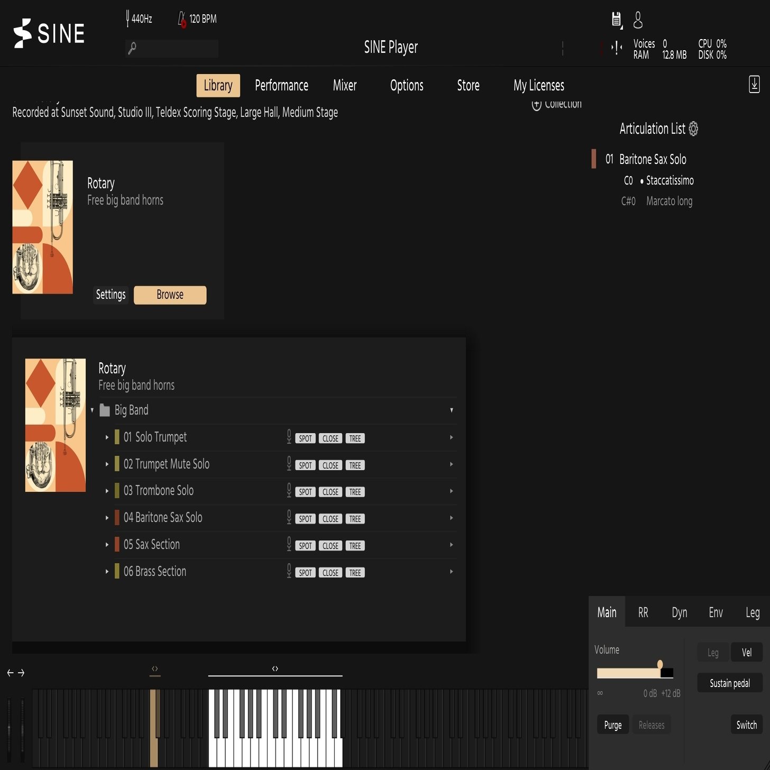Switch to the Library tab
The height and width of the screenshot is (770, 770).
(218, 86)
